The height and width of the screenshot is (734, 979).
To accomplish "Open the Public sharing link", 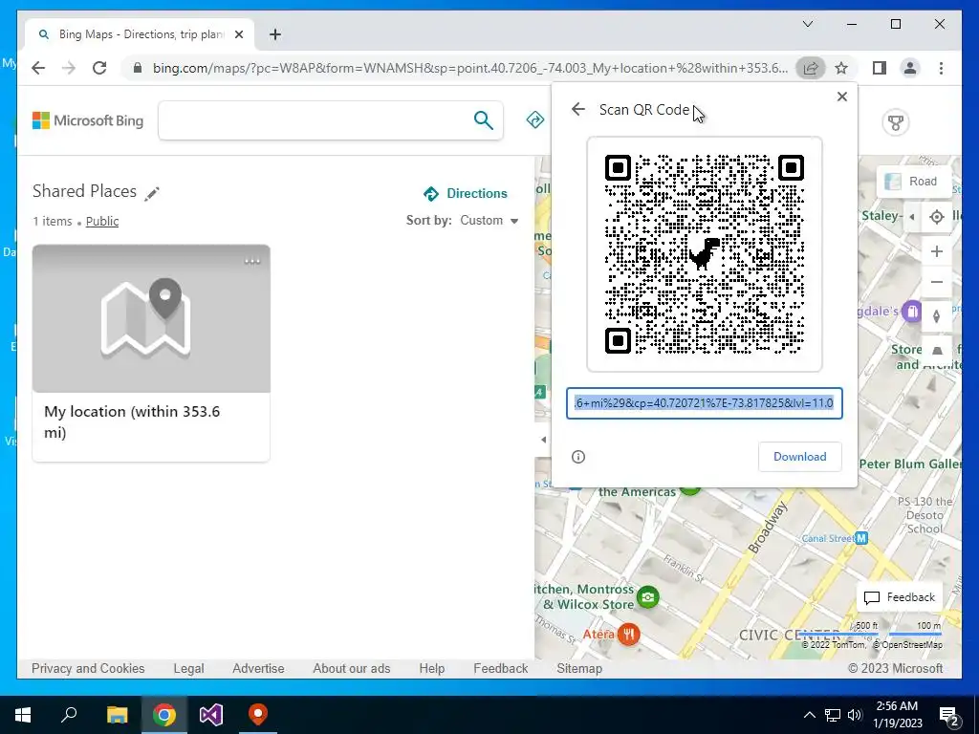I will [x=102, y=221].
